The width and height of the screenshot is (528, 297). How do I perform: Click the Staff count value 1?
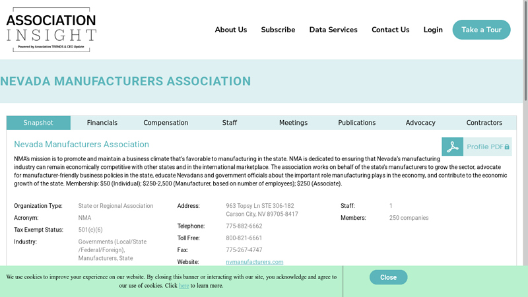point(391,206)
